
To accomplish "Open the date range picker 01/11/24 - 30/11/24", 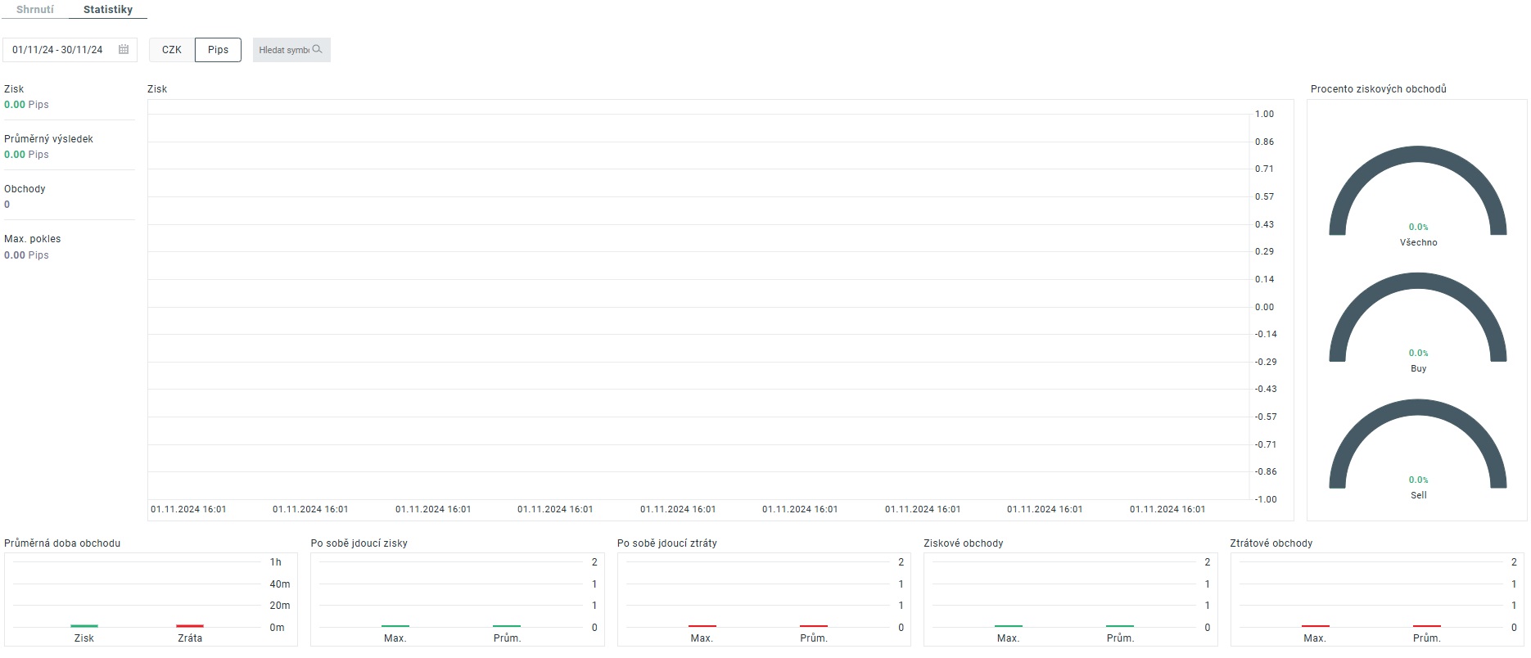I will pos(58,50).
